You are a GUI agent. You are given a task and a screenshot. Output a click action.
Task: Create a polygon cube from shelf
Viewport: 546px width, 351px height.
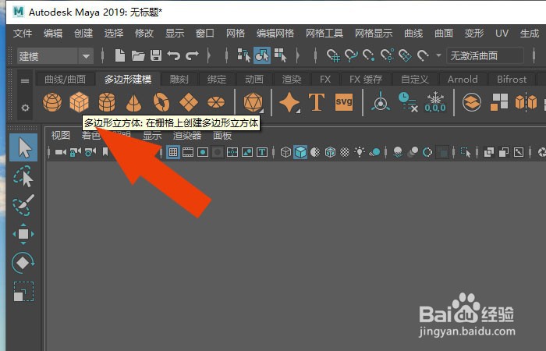point(79,102)
